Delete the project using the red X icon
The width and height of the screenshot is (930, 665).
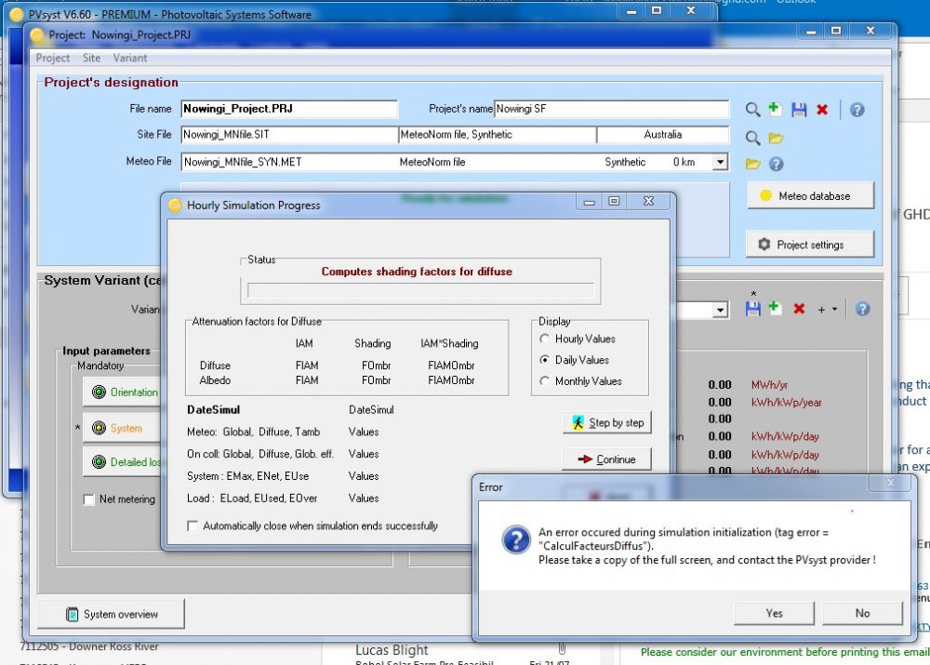tap(822, 110)
